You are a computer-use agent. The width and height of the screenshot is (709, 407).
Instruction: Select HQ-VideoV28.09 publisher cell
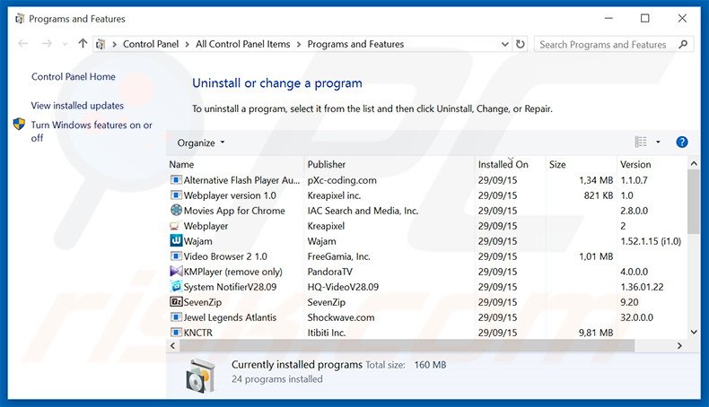tap(343, 287)
